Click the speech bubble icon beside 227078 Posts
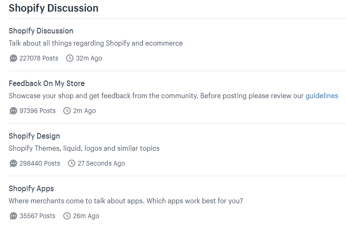This screenshot has width=346, height=227. 13,59
